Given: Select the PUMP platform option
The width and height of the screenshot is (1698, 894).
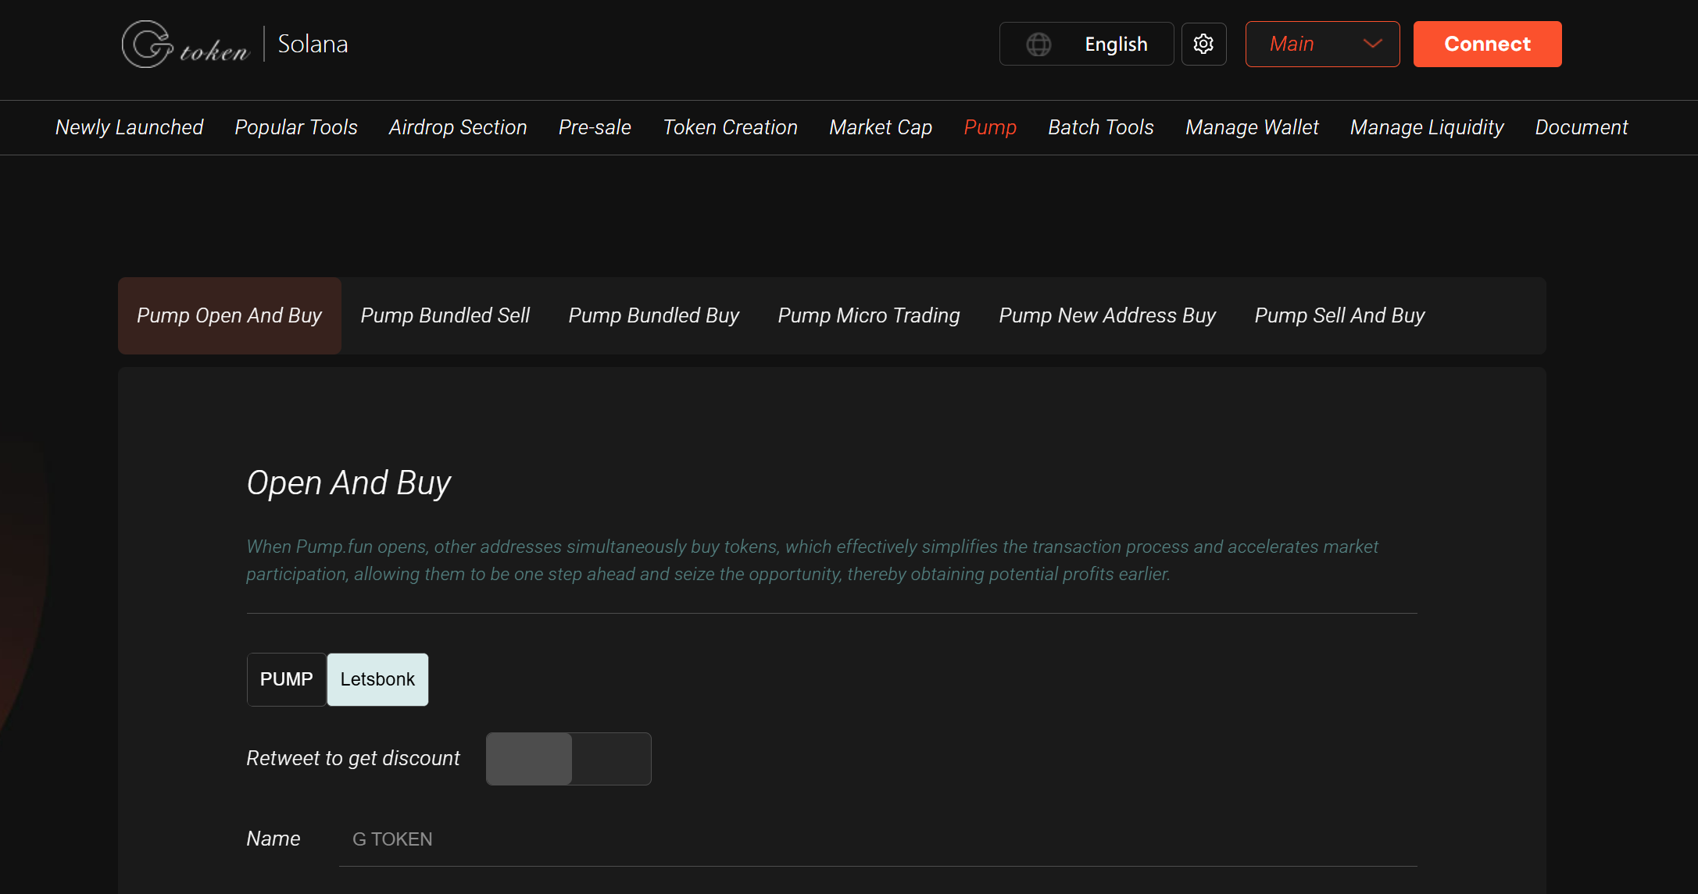Looking at the screenshot, I should coord(286,679).
